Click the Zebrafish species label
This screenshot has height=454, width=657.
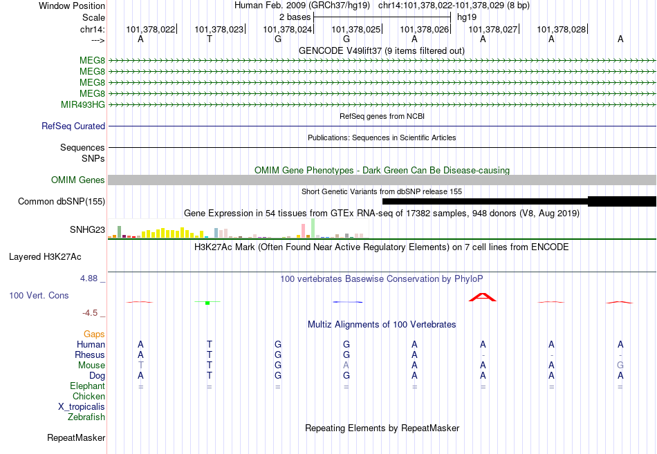tap(86, 417)
